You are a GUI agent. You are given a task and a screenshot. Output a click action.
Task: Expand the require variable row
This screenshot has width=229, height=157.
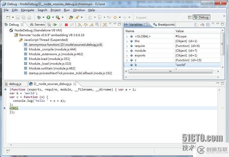[127, 46]
